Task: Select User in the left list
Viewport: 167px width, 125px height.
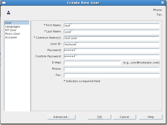Action: pos(17,23)
